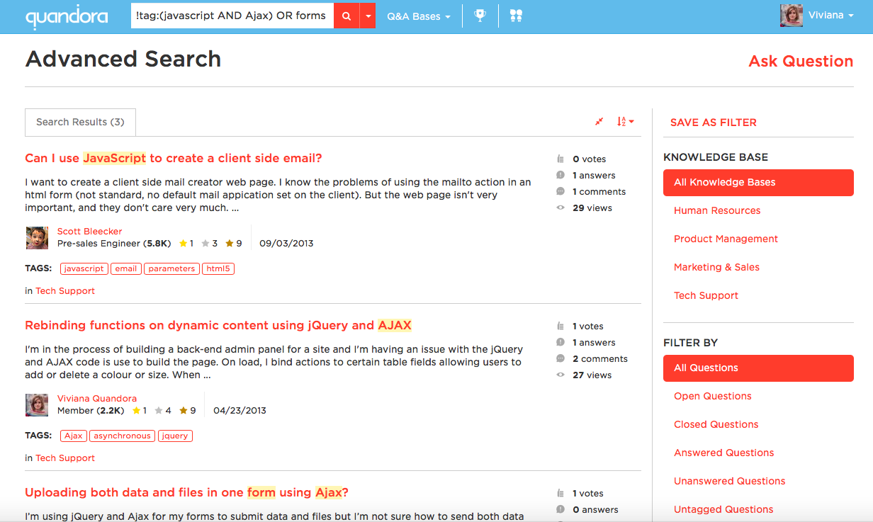Select the All Questions filter
This screenshot has height=522, width=873.
758,368
